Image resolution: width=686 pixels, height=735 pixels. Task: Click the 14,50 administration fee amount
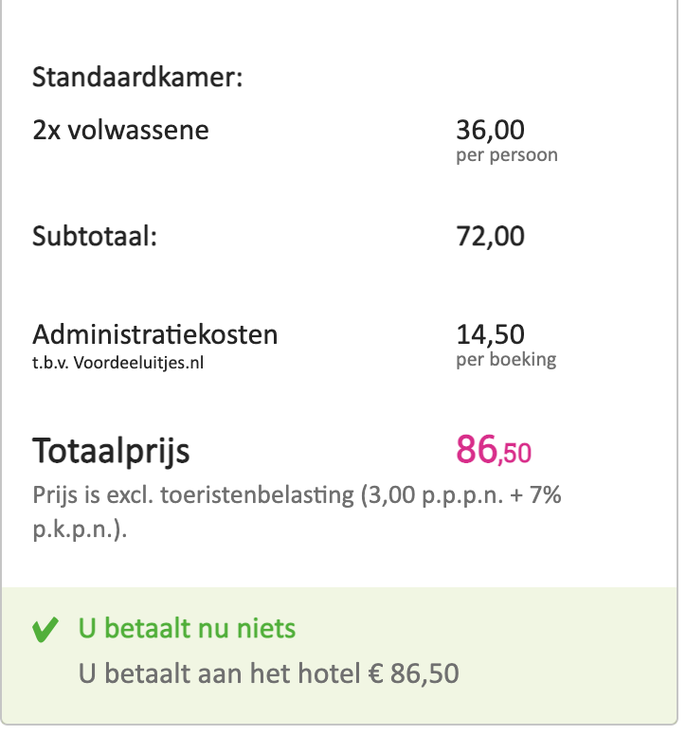(490, 334)
